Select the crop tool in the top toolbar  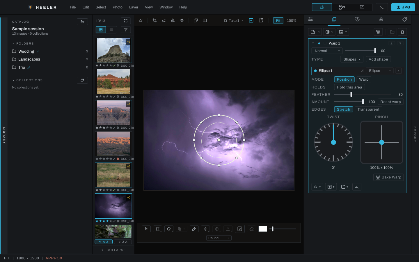coord(155,20)
